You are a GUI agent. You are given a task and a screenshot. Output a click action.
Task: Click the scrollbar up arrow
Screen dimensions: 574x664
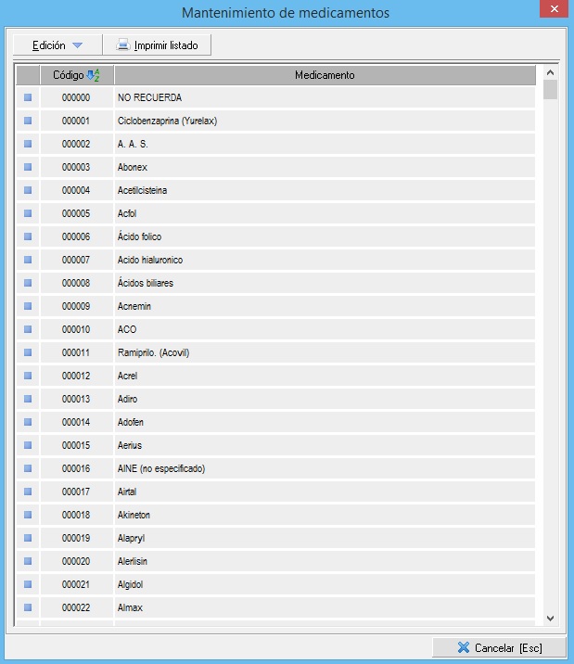[550, 72]
